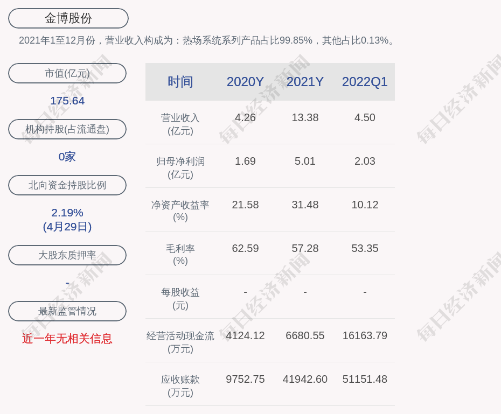Click the 时间 table header cell
The image size is (501, 414).
point(180,82)
